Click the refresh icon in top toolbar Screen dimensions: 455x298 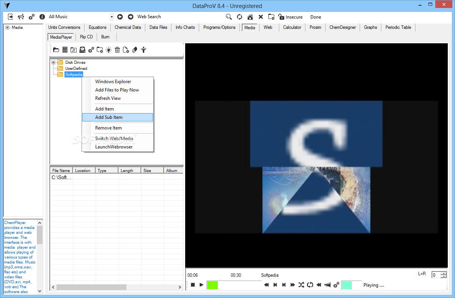pyautogui.click(x=239, y=17)
